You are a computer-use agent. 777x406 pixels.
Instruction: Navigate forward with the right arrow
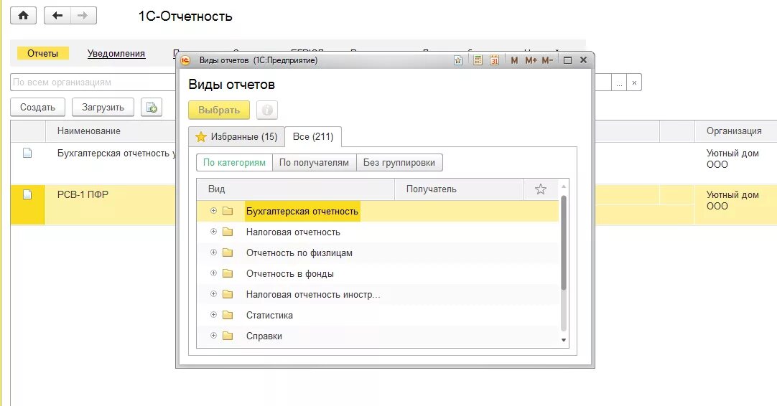click(x=83, y=15)
